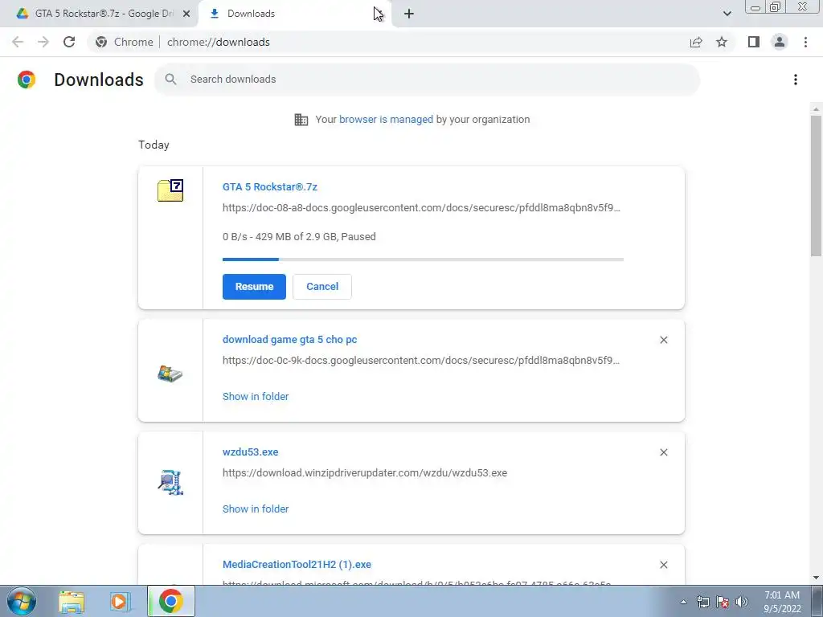Open the Chrome three-dot menu

(805, 42)
